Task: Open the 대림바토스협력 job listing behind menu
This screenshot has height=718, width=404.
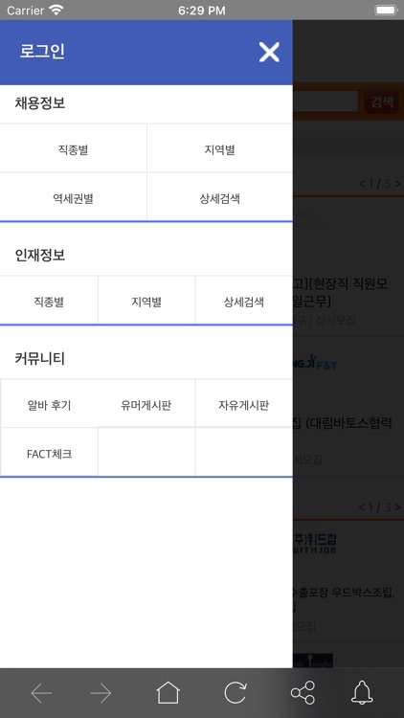Action: [x=343, y=423]
